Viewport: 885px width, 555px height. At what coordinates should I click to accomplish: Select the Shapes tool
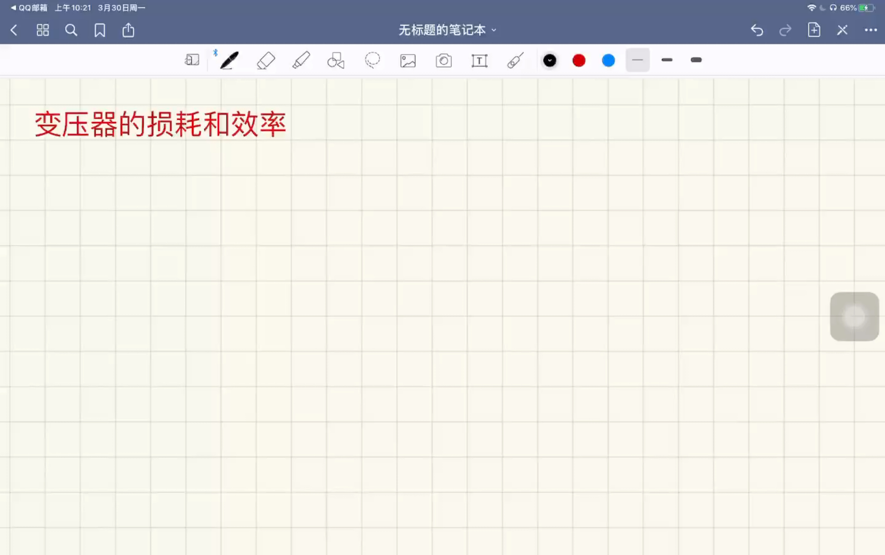click(336, 60)
